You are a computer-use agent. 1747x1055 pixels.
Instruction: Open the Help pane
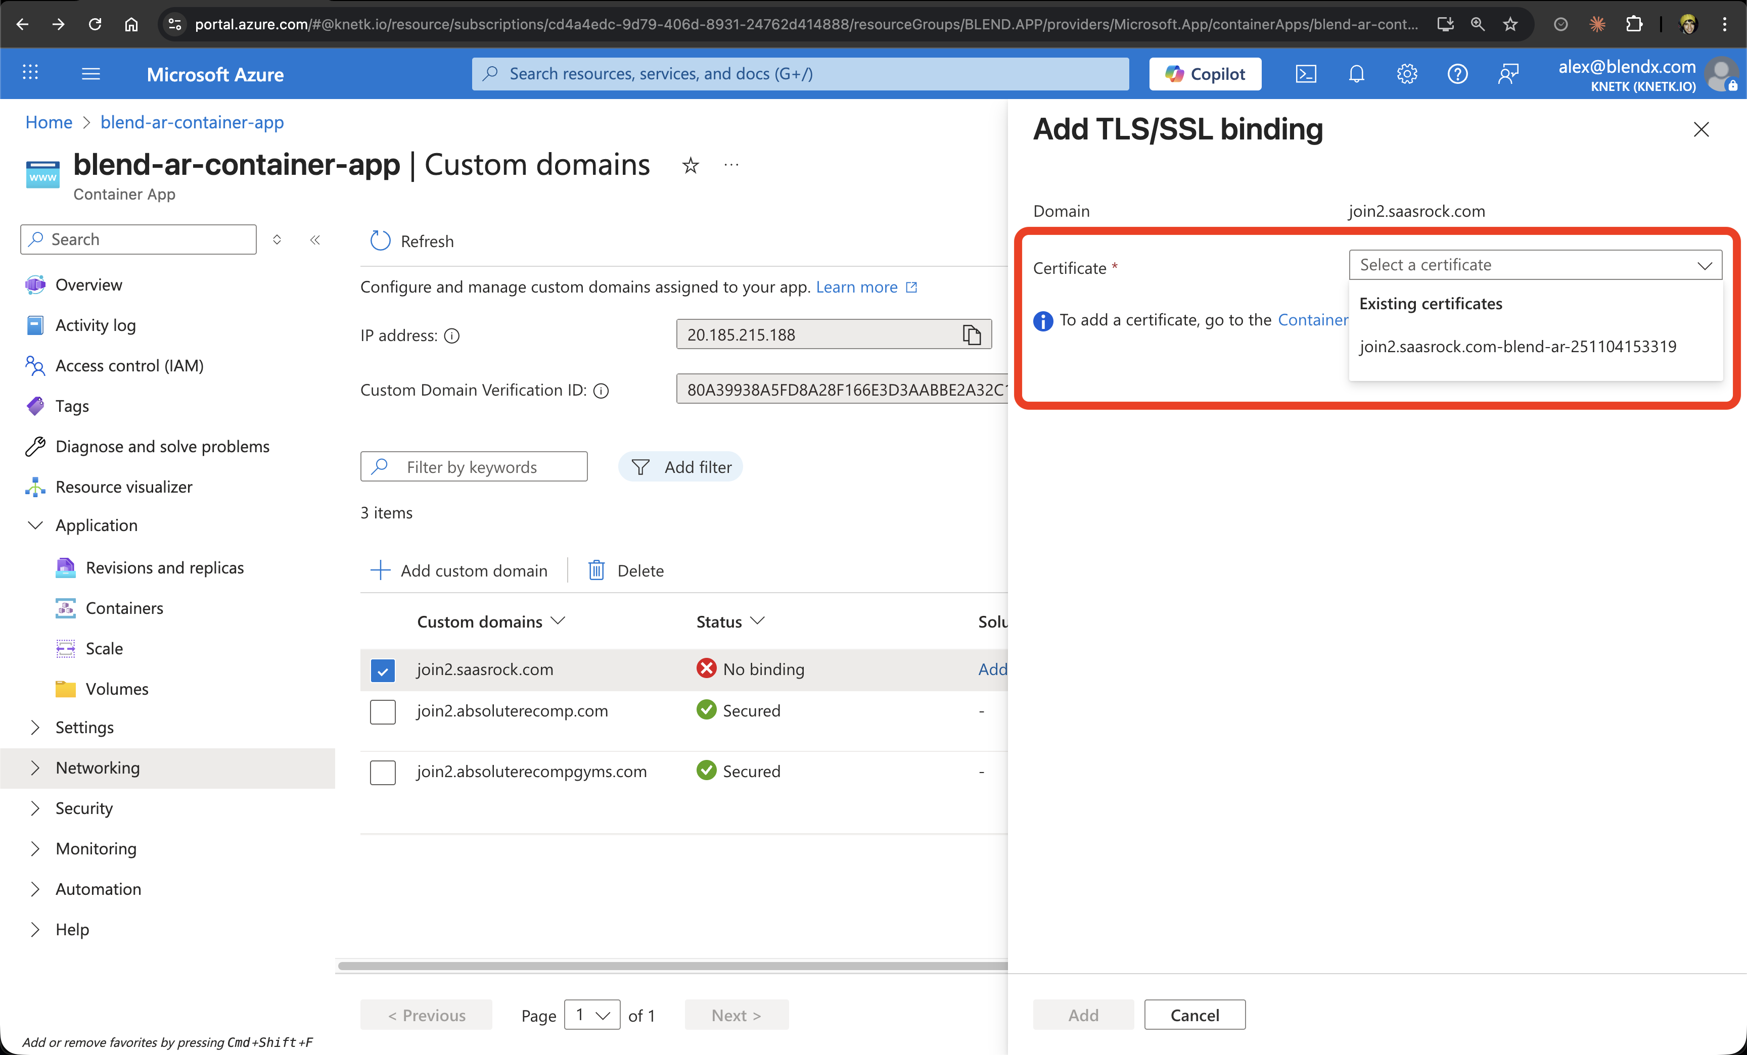1458,73
